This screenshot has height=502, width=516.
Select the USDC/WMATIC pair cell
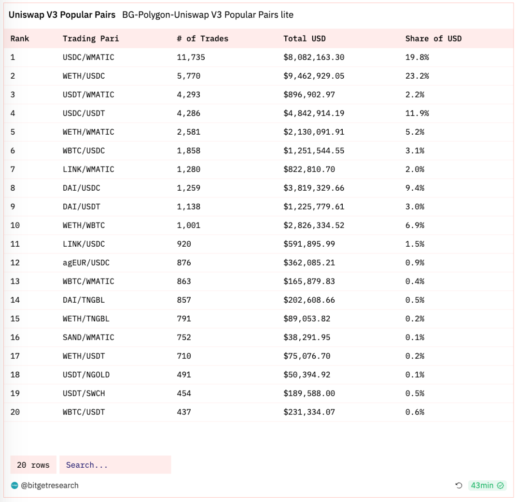pos(88,57)
